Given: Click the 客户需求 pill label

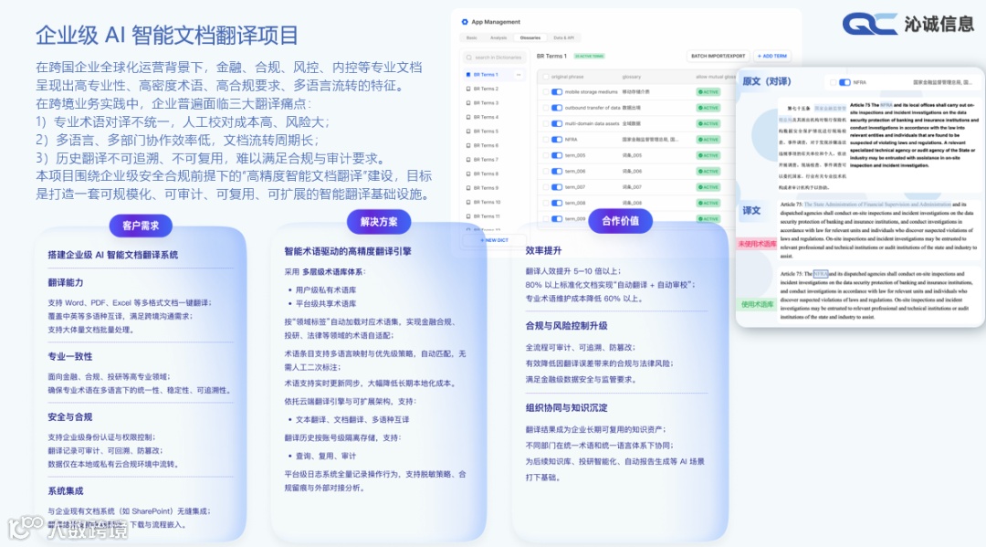Looking at the screenshot, I should pos(141,225).
